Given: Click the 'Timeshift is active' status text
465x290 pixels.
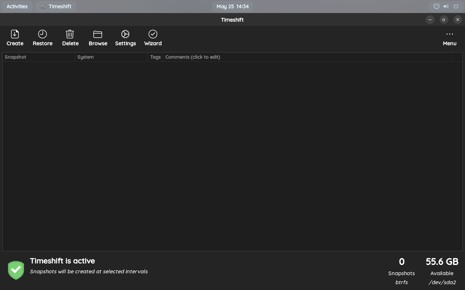Looking at the screenshot, I should (x=62, y=261).
